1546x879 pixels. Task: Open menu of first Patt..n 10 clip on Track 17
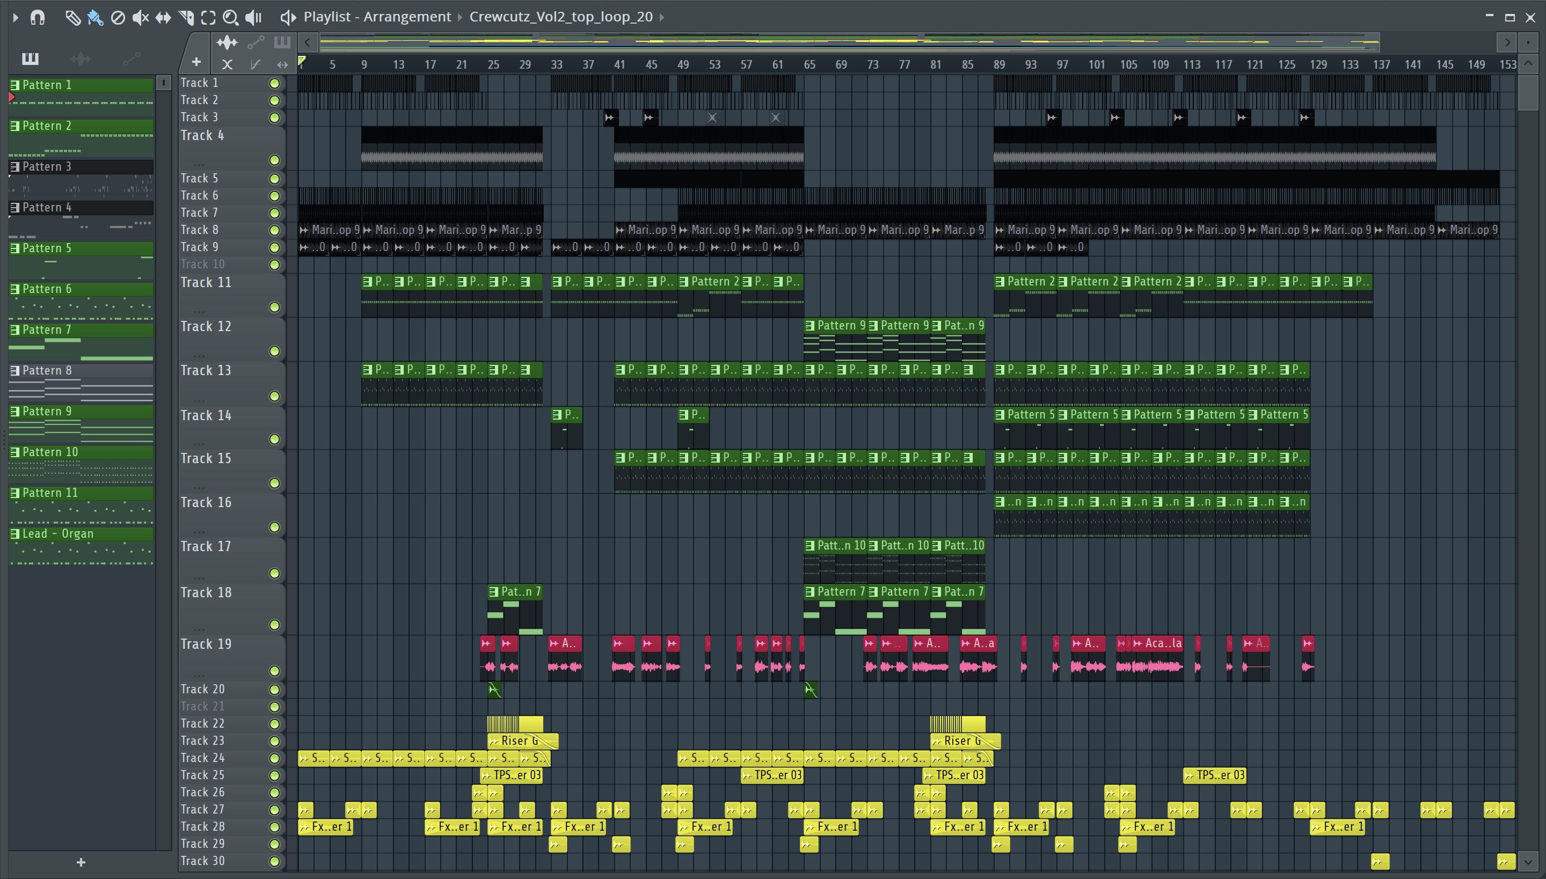tap(810, 546)
